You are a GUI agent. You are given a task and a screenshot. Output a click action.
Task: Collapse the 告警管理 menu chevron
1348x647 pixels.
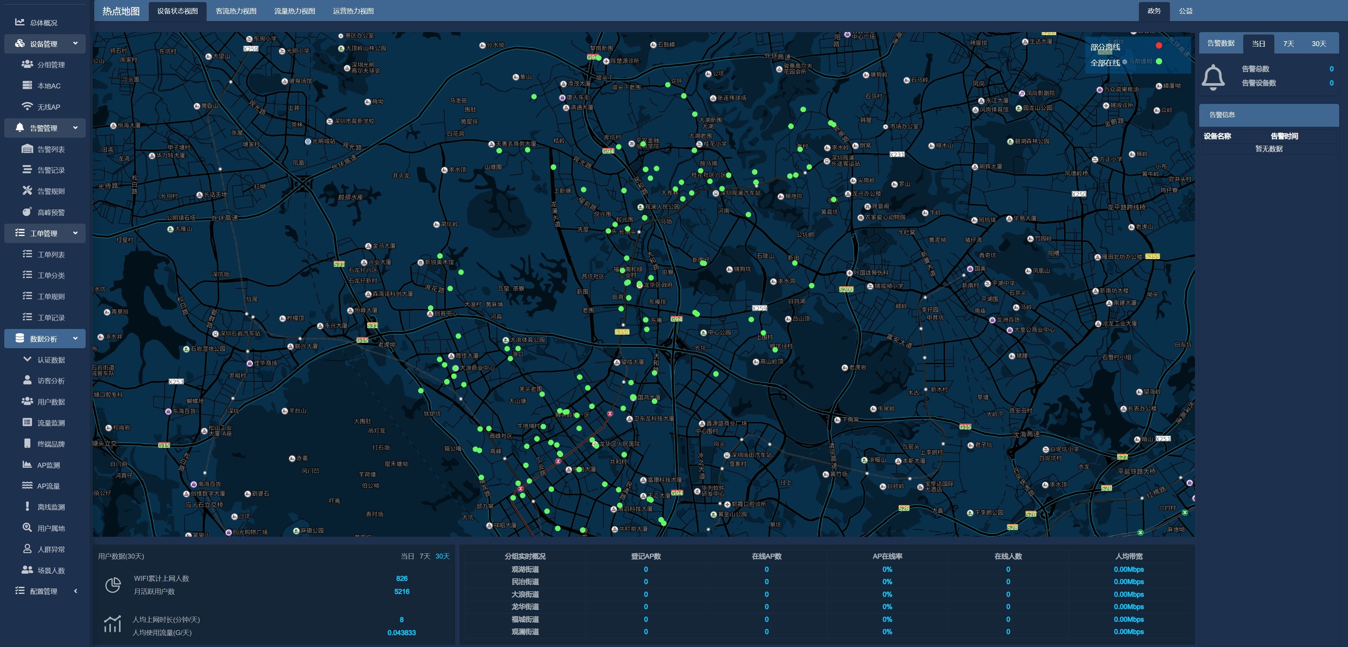75,127
